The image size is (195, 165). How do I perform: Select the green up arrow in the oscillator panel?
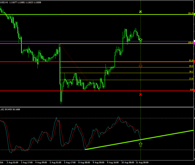tap(140, 144)
